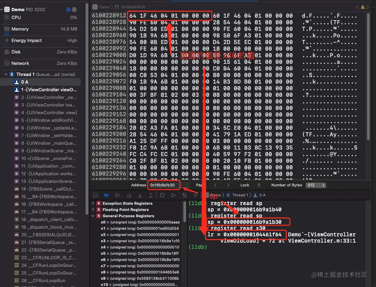The height and width of the screenshot is (287, 376).
Task: Toggle the memory Lock button
Action: 259,185
